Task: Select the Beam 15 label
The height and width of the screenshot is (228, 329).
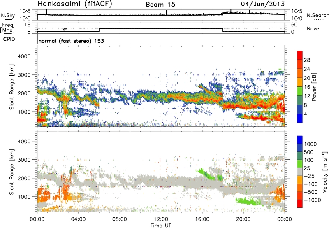Action: (x=160, y=5)
